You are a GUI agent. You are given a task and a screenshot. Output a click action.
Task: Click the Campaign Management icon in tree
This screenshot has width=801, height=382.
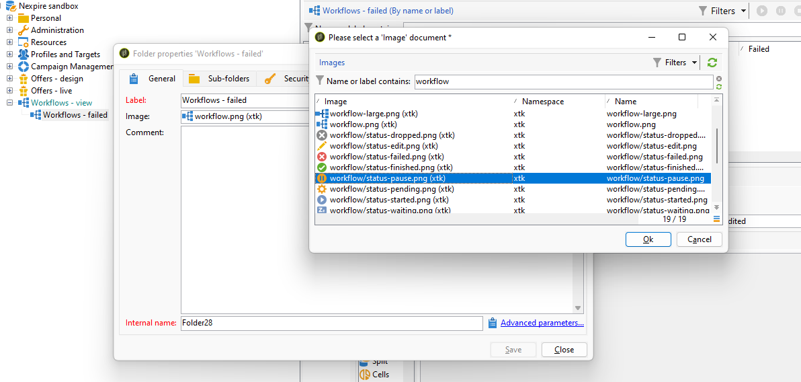(24, 67)
